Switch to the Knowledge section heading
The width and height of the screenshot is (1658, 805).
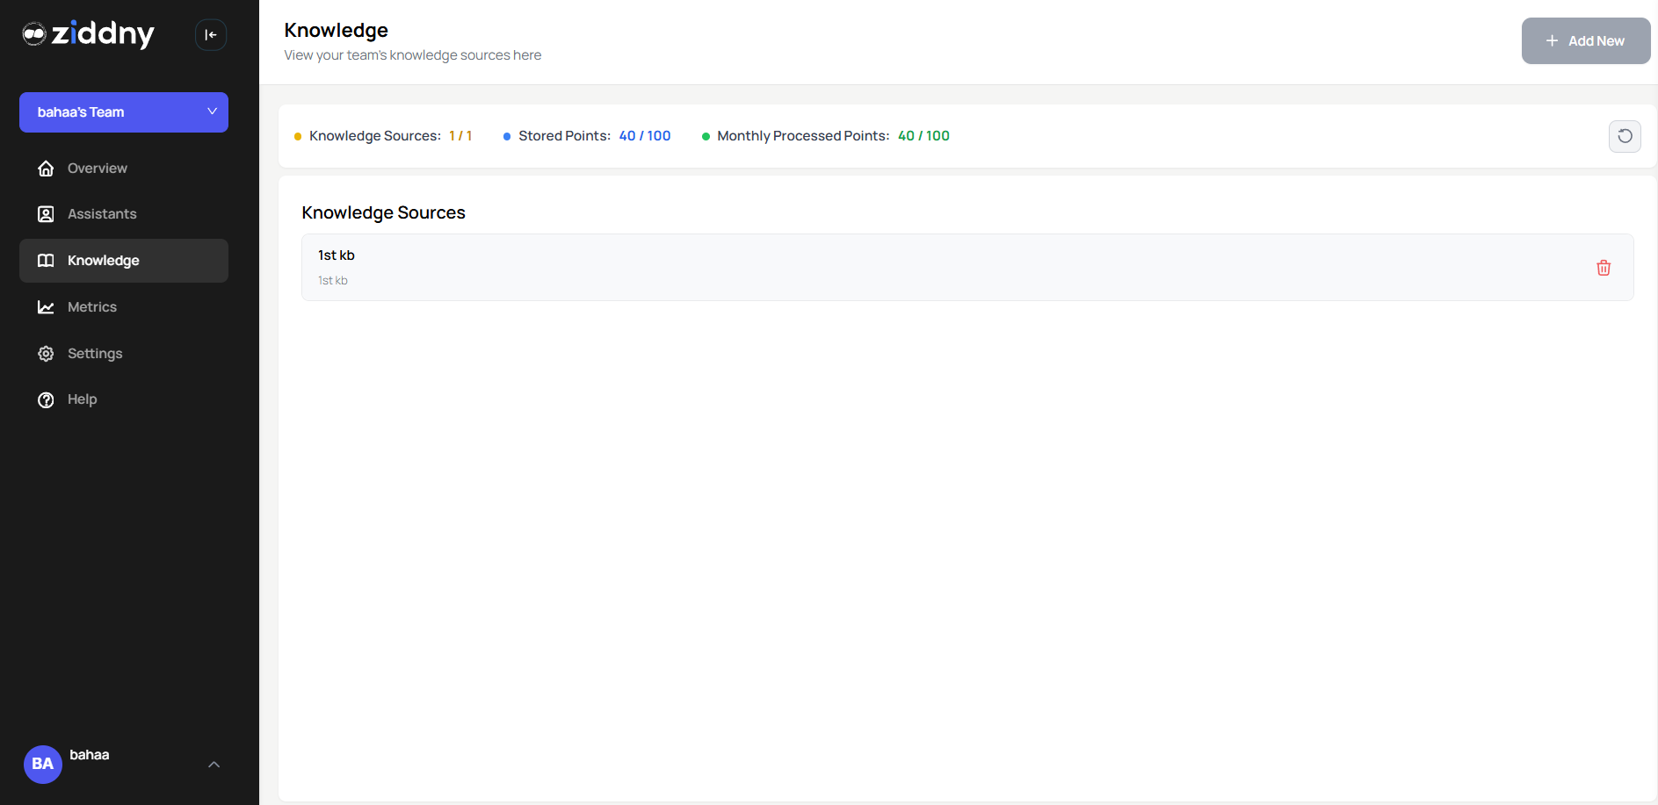[x=336, y=29]
